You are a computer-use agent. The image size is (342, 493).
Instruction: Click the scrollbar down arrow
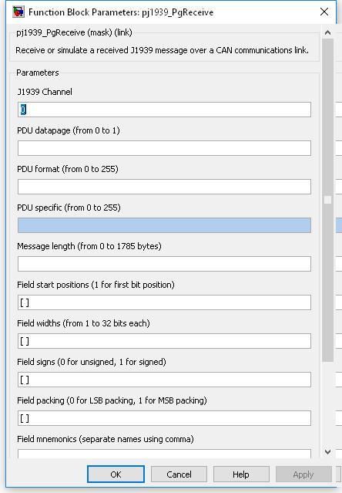[x=327, y=452]
